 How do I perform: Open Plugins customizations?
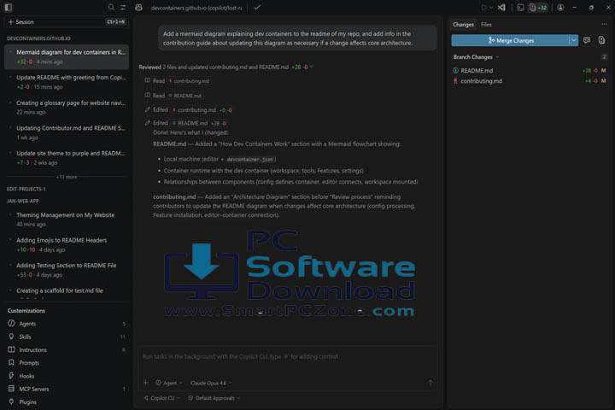[67, 401]
